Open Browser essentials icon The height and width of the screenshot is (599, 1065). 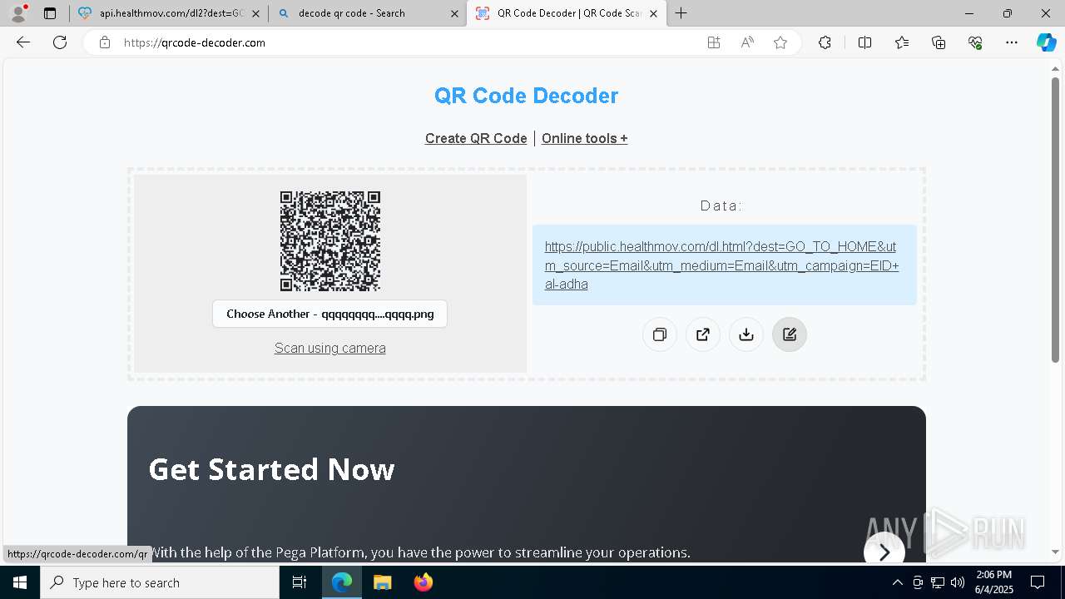[x=975, y=42]
